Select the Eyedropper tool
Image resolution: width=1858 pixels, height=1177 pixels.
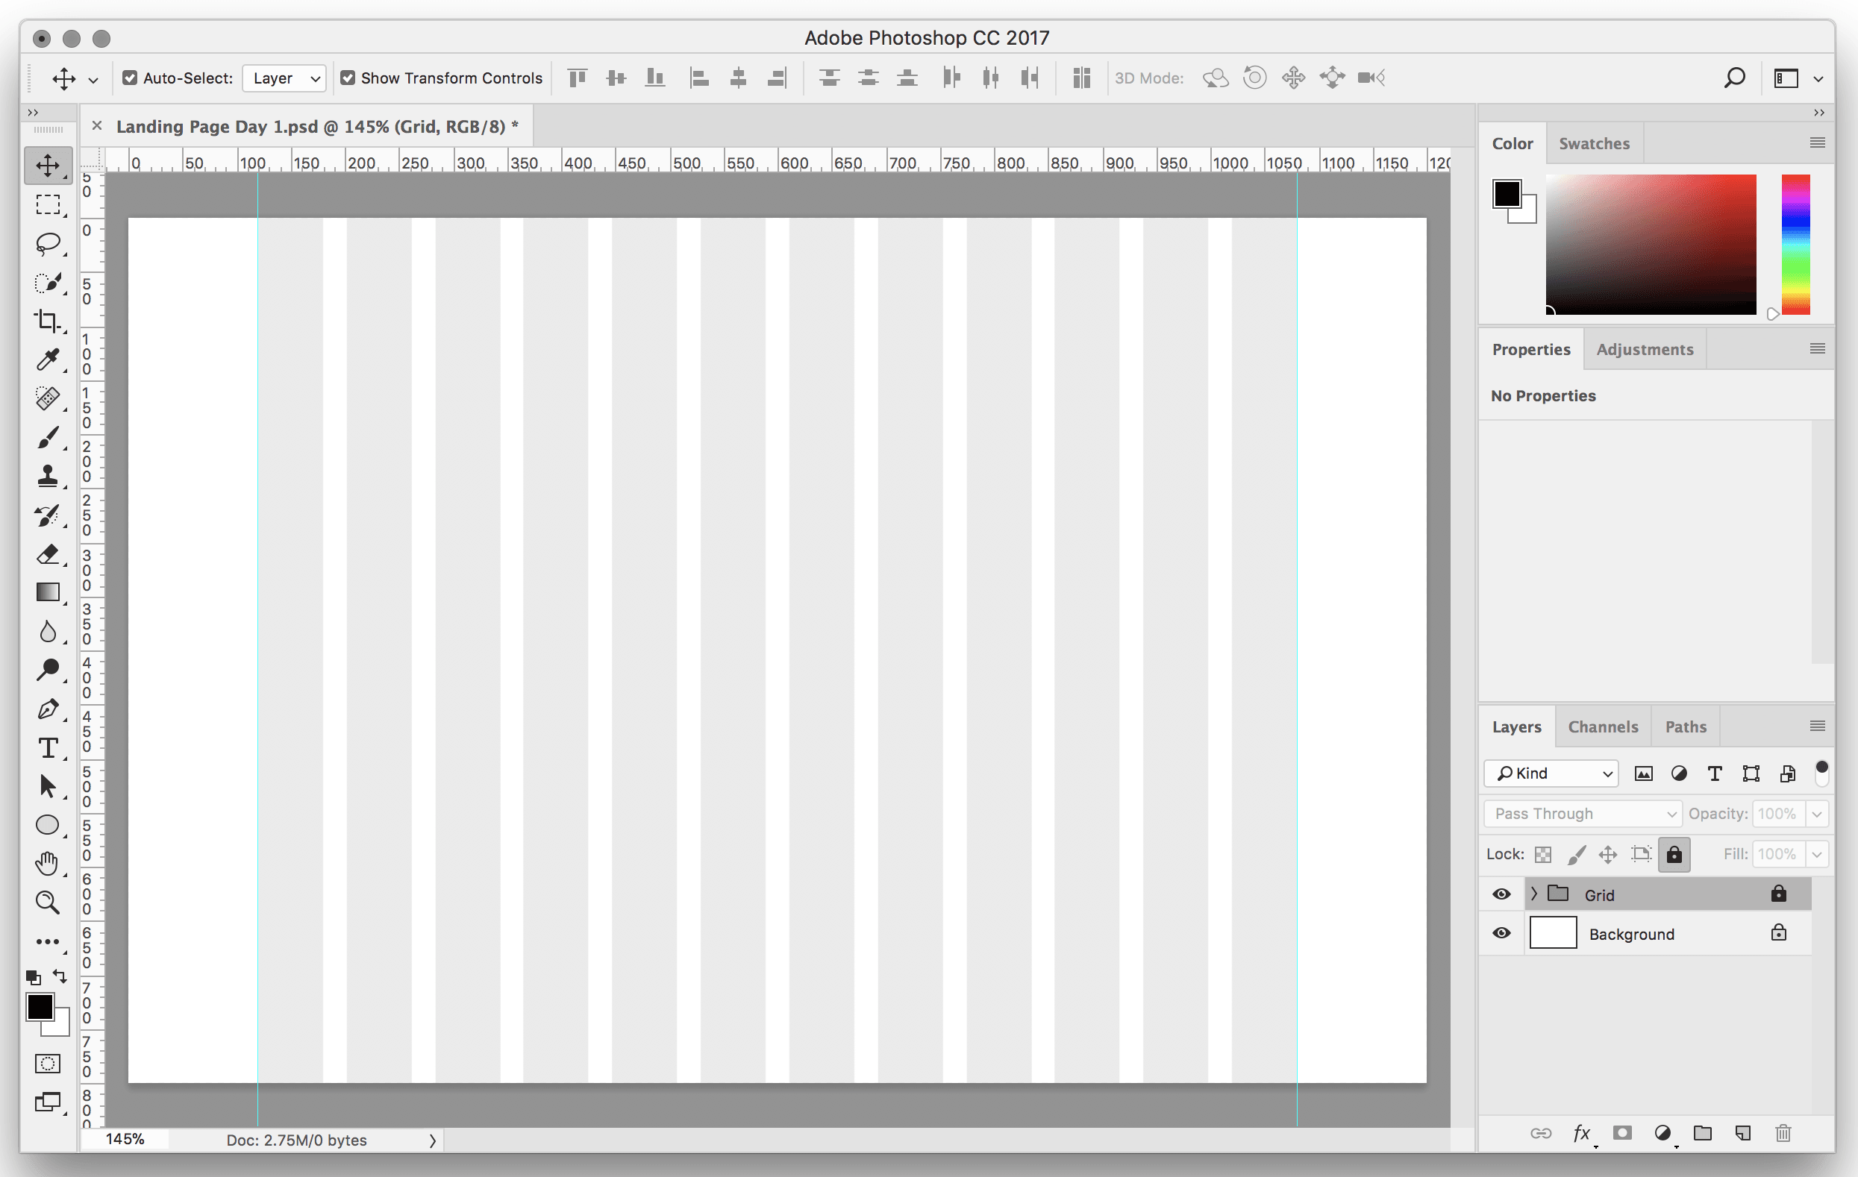click(x=48, y=359)
